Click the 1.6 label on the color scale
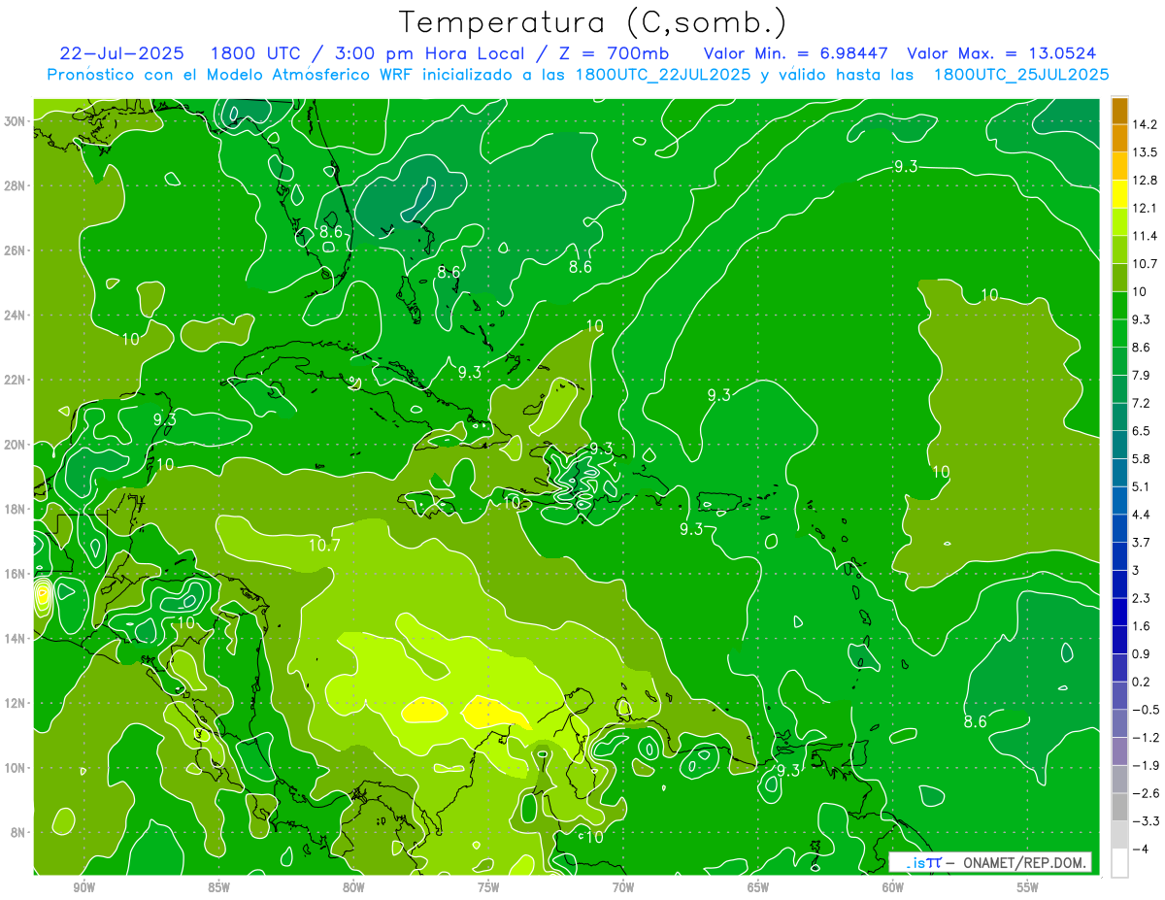The width and height of the screenshot is (1165, 900). 1142,626
